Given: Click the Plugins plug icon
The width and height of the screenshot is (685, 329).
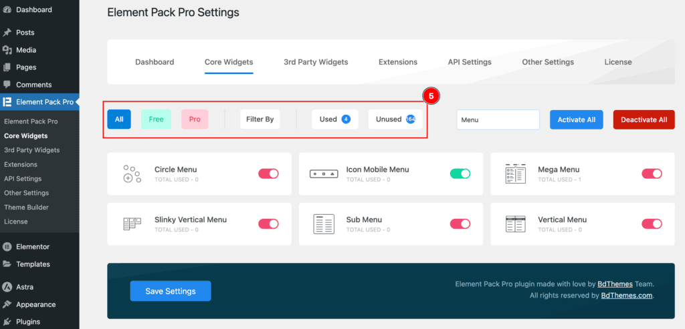Looking at the screenshot, I should 7,322.
